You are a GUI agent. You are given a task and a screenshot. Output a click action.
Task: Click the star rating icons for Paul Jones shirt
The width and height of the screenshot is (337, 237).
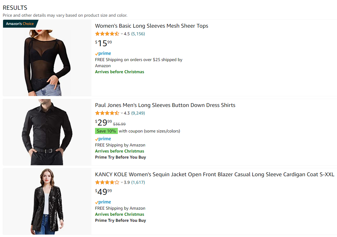[107, 113]
